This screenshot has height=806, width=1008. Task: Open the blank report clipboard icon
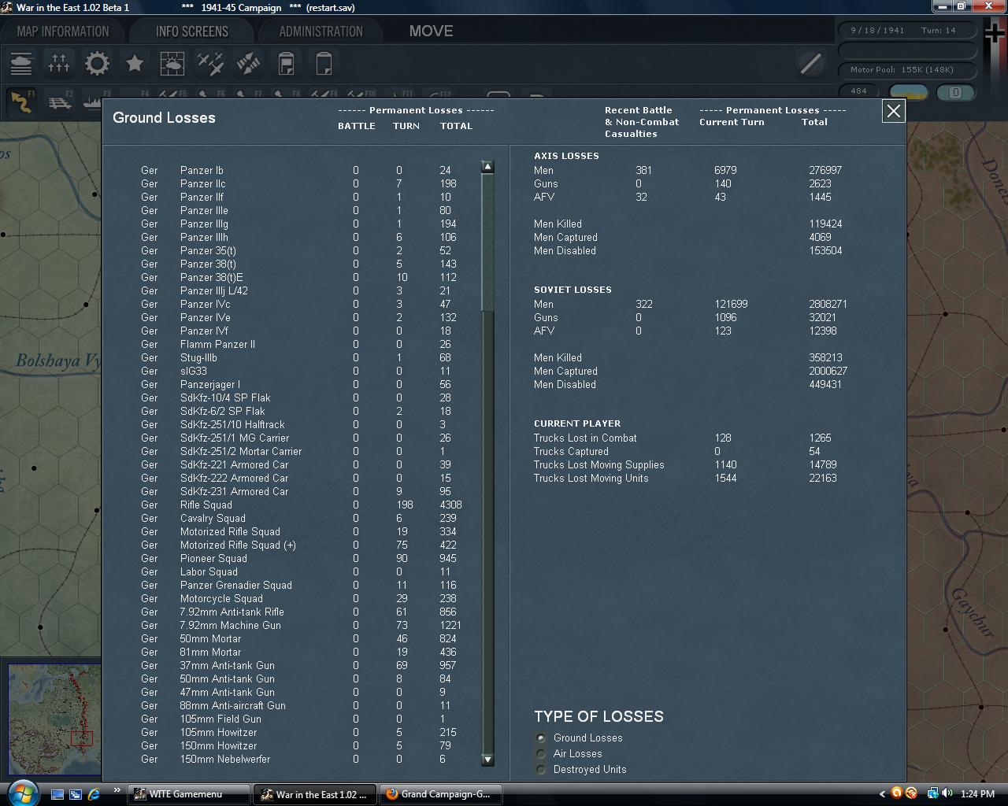pyautogui.click(x=324, y=63)
